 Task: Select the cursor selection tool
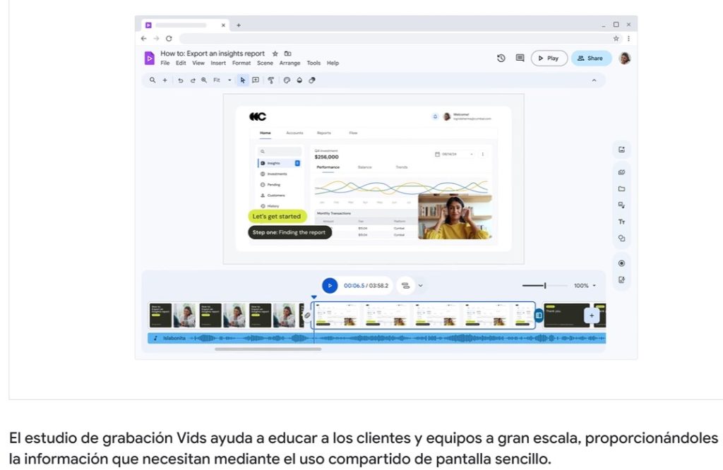point(243,80)
